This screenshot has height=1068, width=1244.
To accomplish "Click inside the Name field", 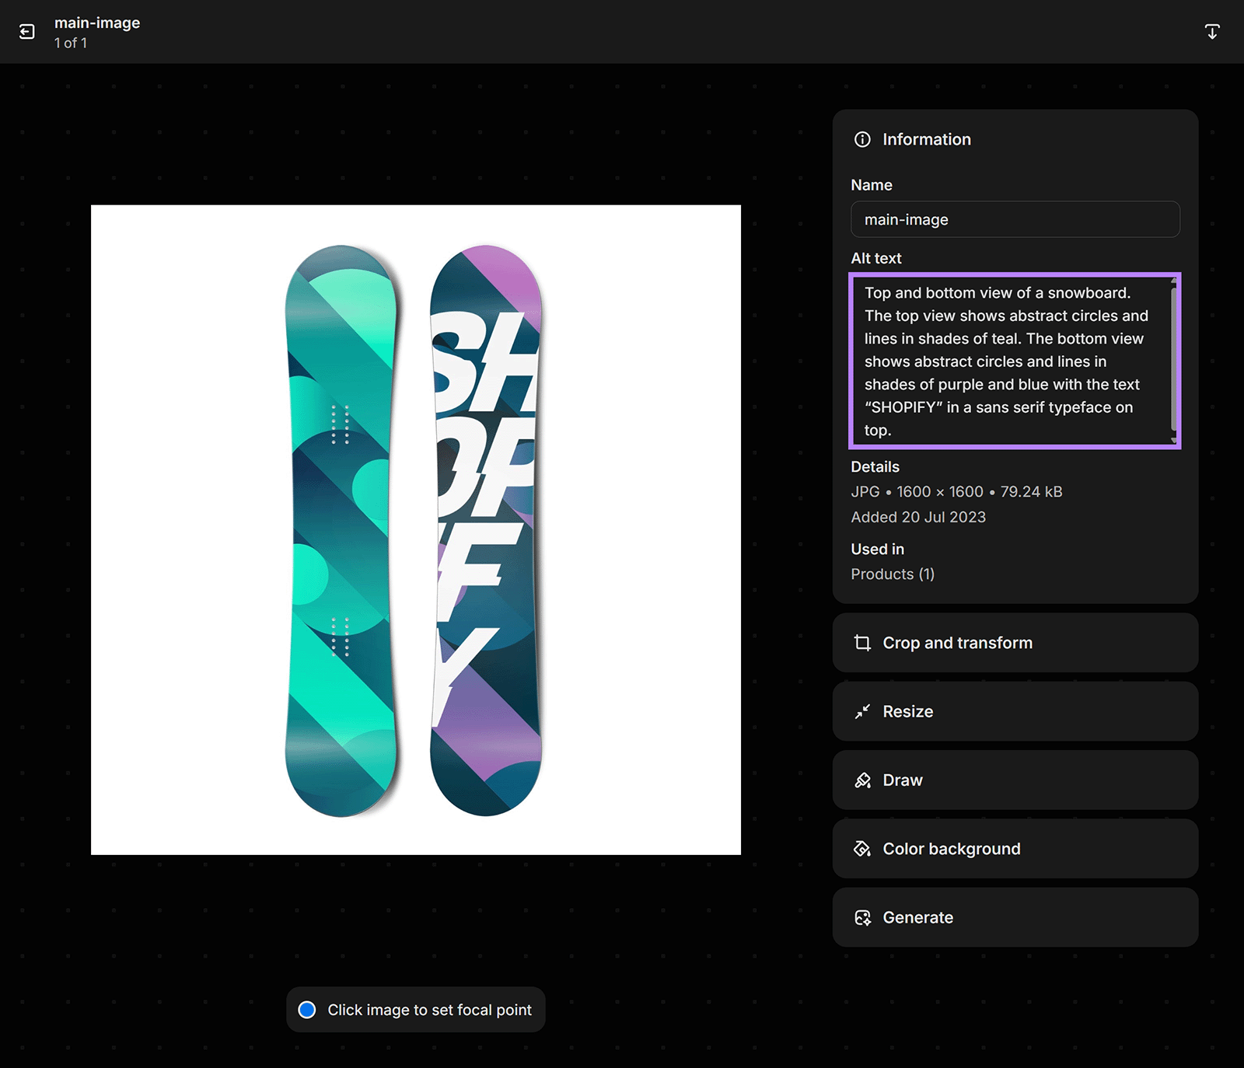I will pos(1015,219).
